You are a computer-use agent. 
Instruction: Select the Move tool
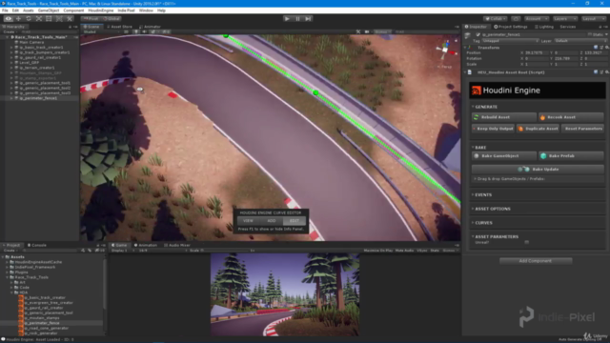[18, 19]
